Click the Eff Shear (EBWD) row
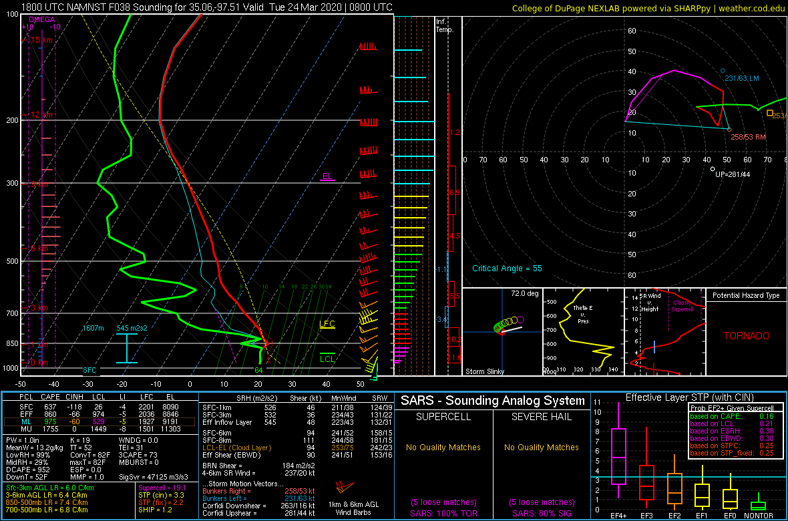The width and height of the screenshot is (788, 521). click(295, 455)
